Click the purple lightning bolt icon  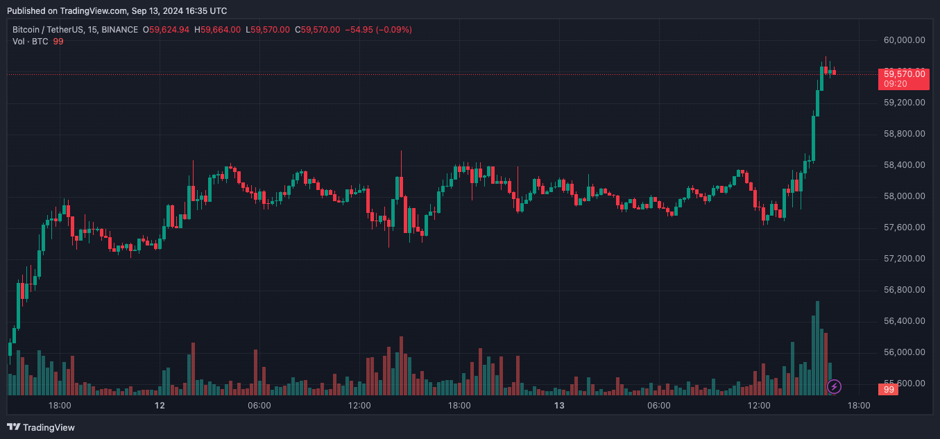coord(835,386)
